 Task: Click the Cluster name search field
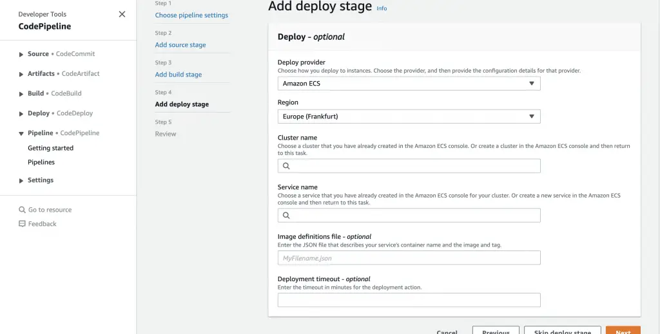tap(409, 166)
